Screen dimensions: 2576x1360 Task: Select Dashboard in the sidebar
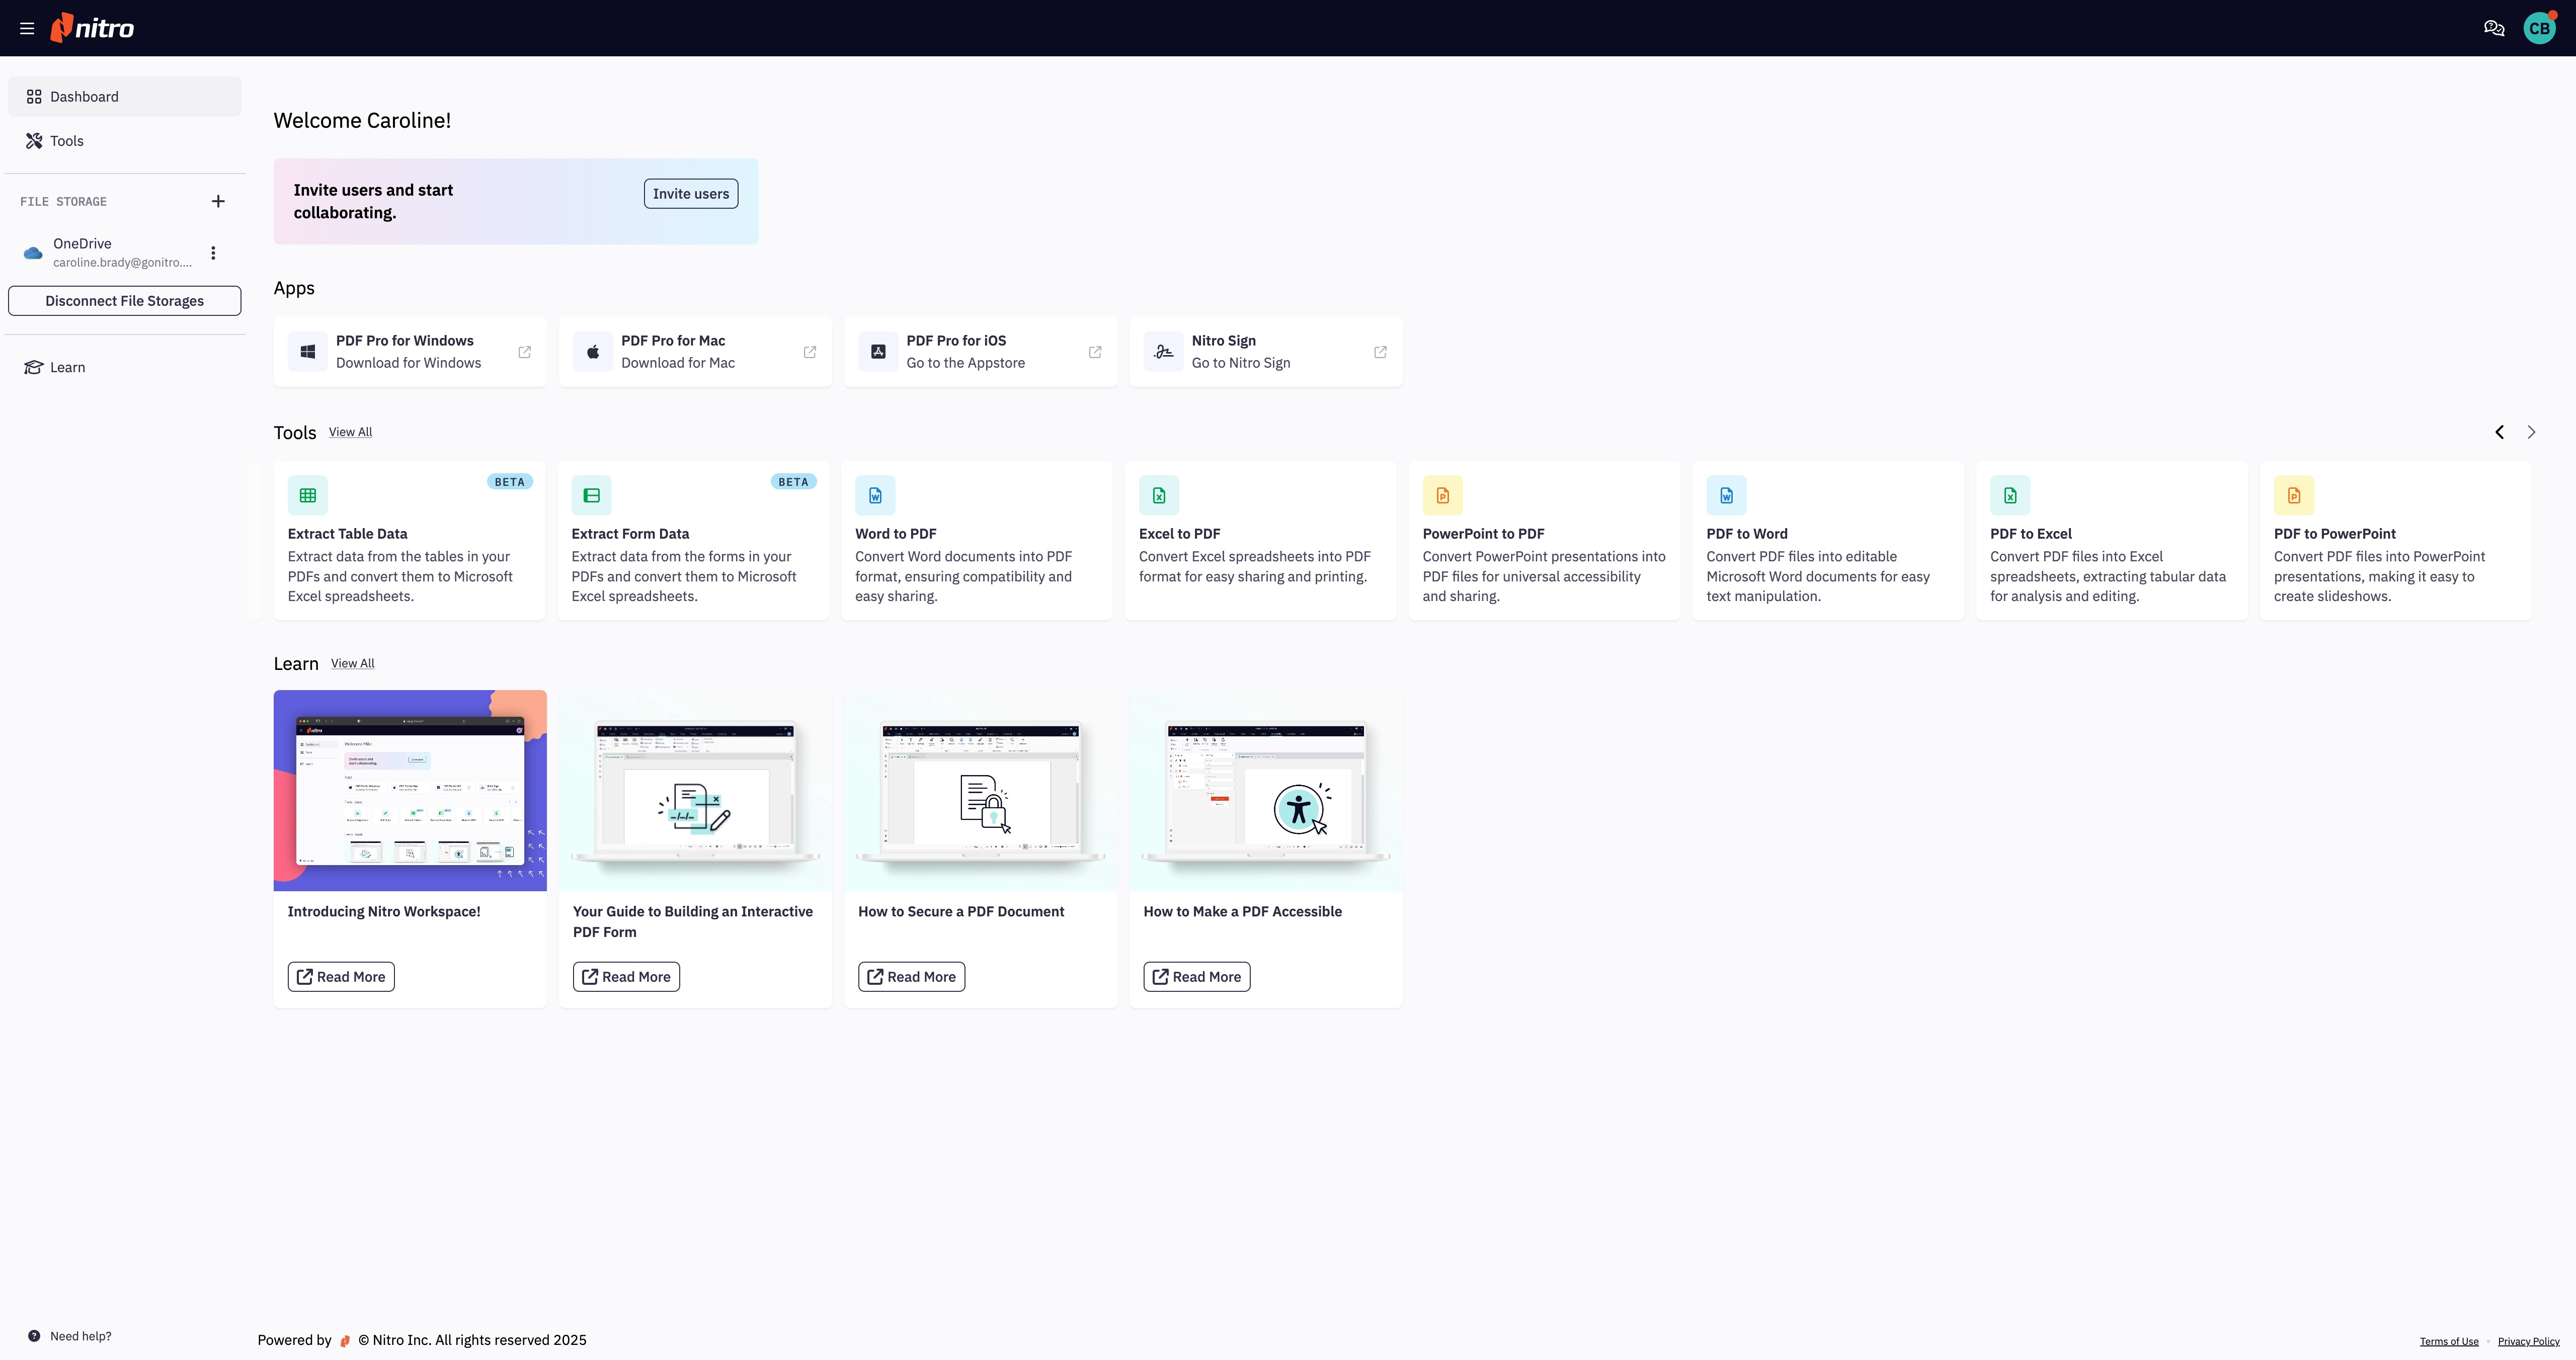125,97
